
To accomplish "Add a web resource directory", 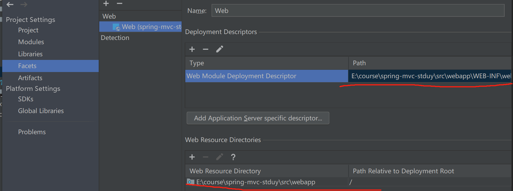I will pyautogui.click(x=192, y=157).
